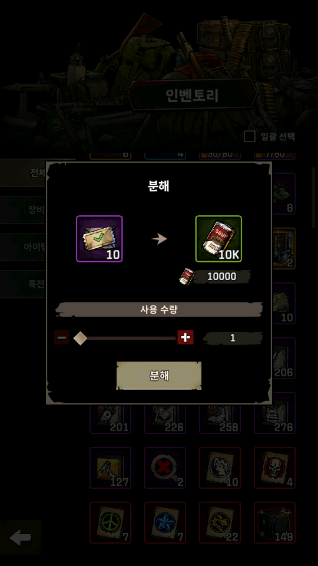Select the blue star emblem item with 7
318x566 pixels.
point(165,523)
